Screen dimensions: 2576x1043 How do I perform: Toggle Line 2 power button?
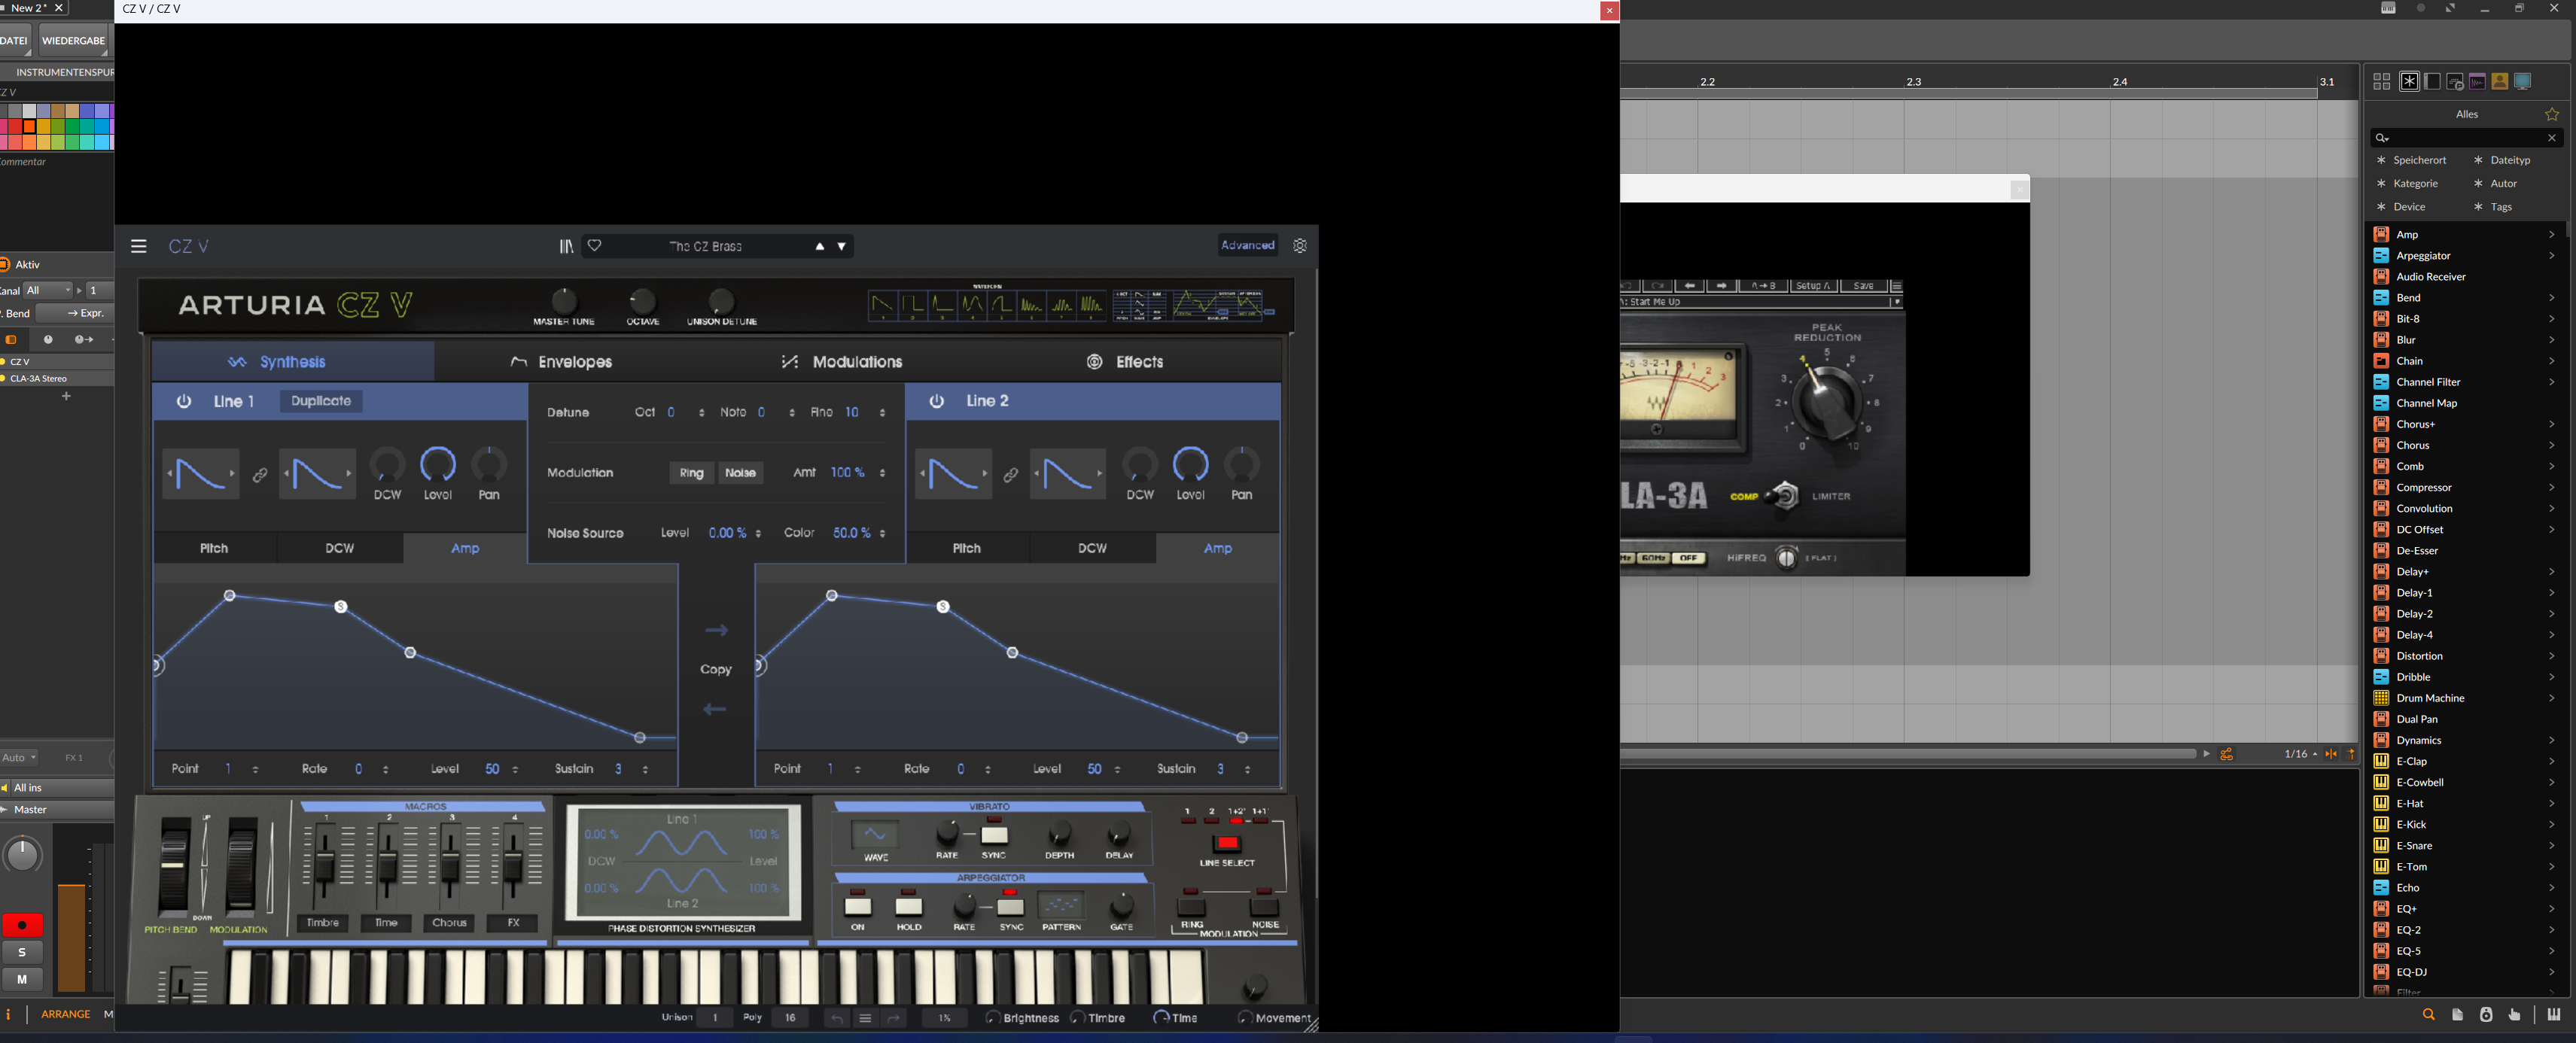(937, 401)
